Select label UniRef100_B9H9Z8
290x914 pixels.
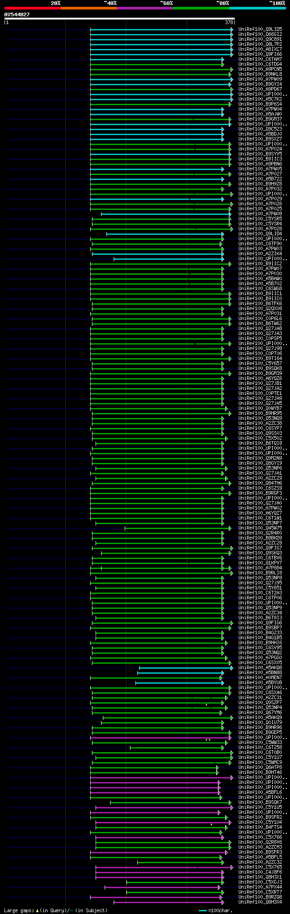[260, 184]
